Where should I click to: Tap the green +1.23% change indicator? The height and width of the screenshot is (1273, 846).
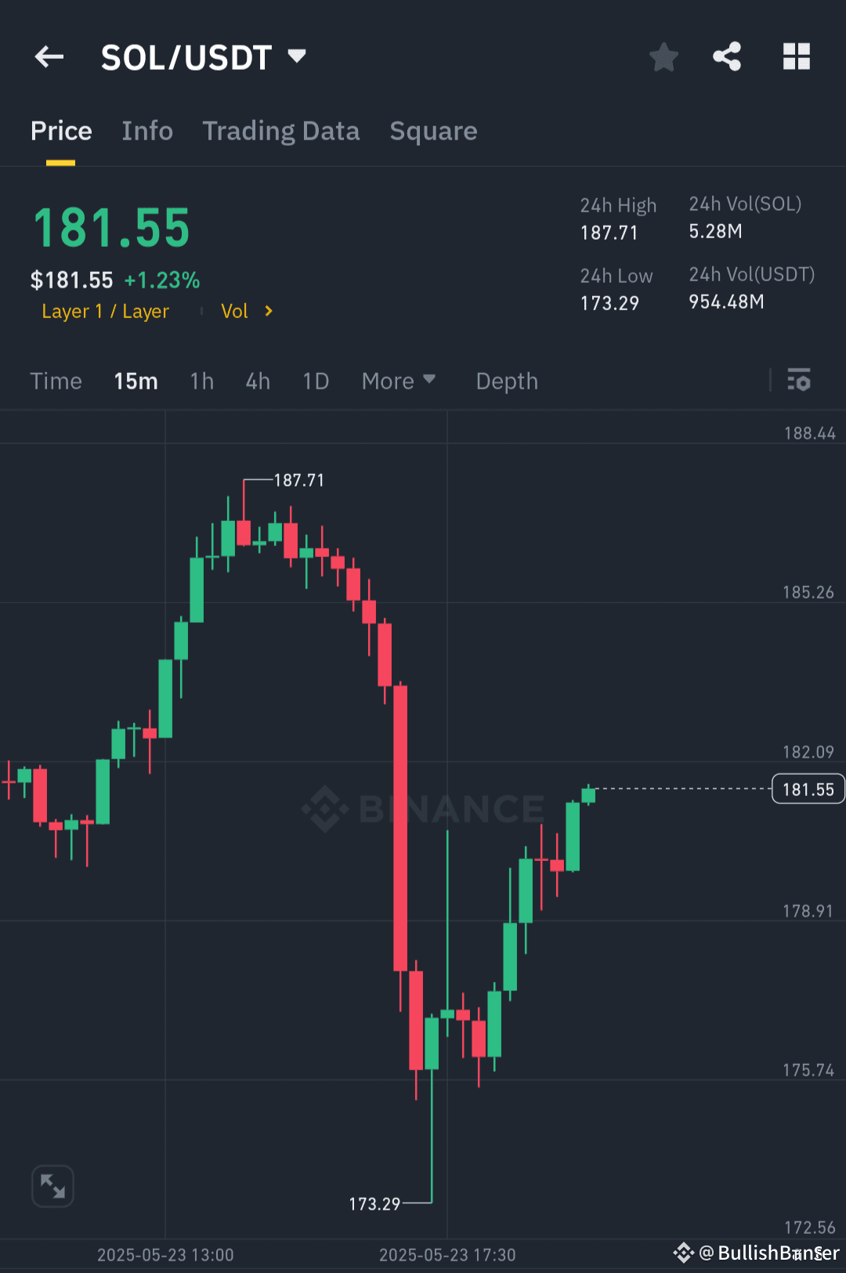(x=162, y=280)
